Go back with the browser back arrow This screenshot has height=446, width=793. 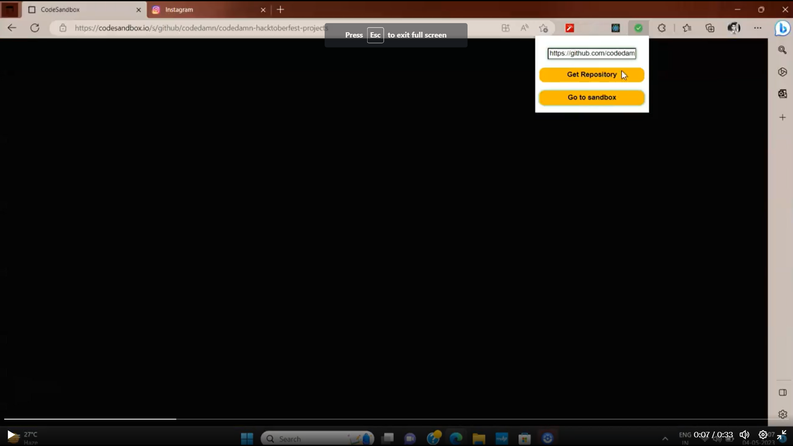coord(12,28)
